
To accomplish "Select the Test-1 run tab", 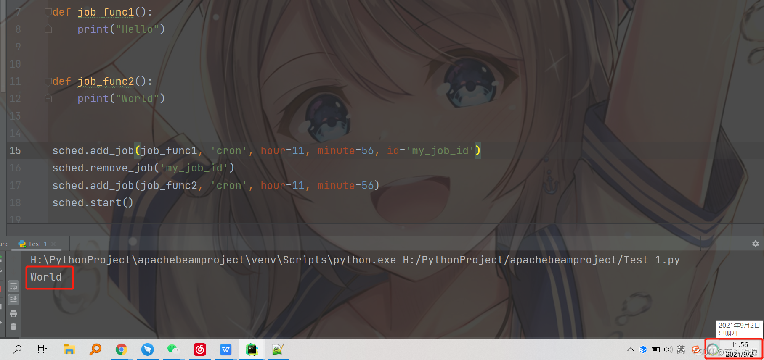I will pyautogui.click(x=37, y=244).
